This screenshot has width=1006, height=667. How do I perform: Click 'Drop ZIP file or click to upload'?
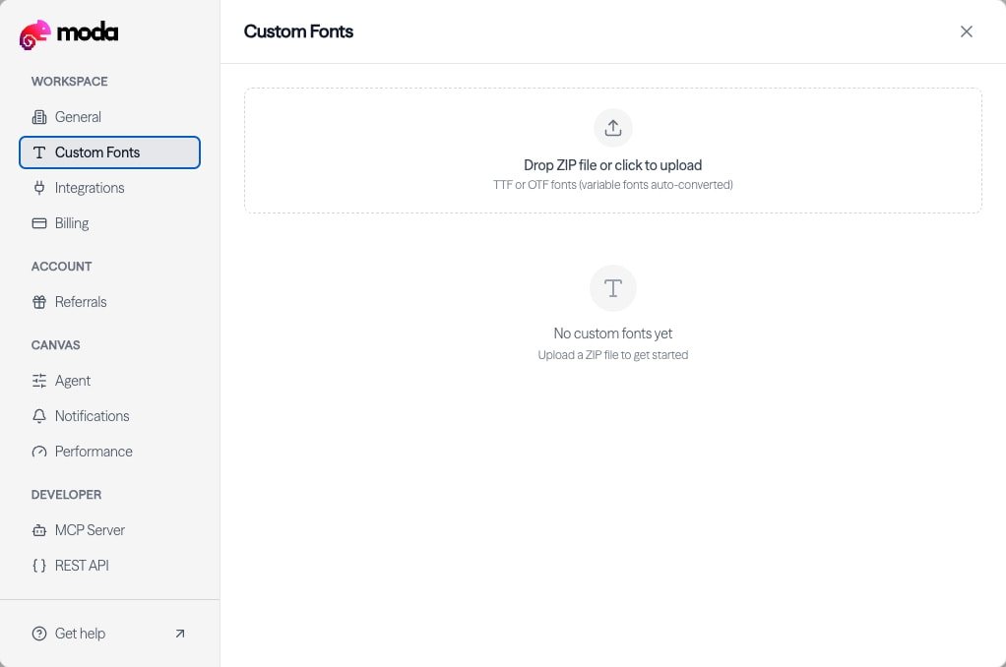pyautogui.click(x=612, y=165)
